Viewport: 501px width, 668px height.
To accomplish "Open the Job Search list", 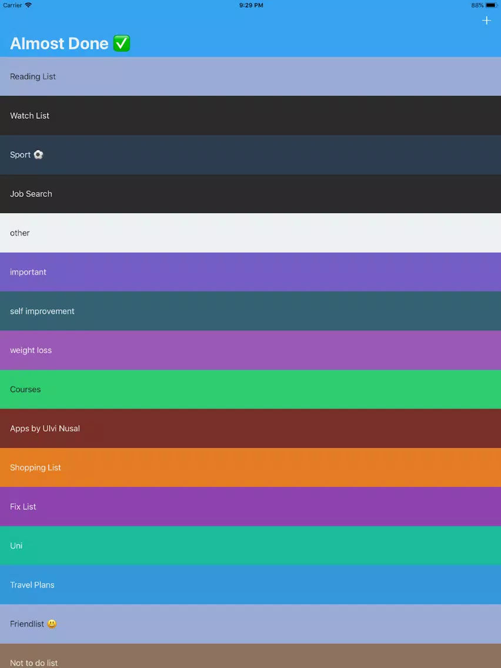I will [250, 194].
